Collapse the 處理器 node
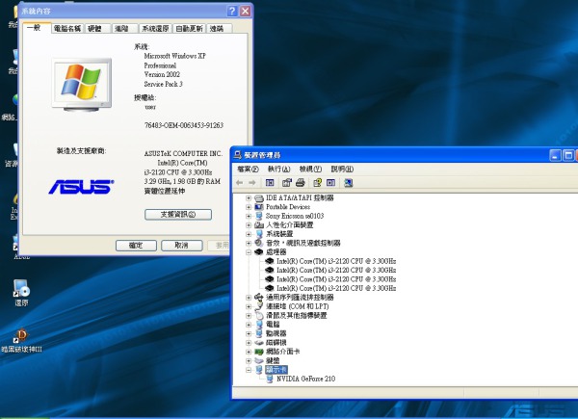Image resolution: width=578 pixels, height=419 pixels. pos(249,252)
